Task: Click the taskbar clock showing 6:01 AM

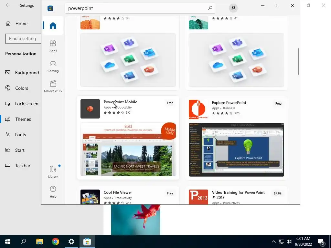Action: tap(303, 242)
